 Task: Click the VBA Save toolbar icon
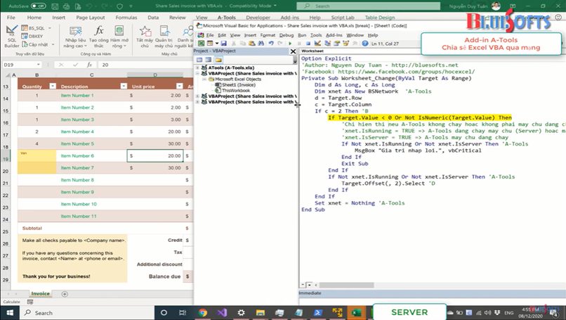click(224, 44)
